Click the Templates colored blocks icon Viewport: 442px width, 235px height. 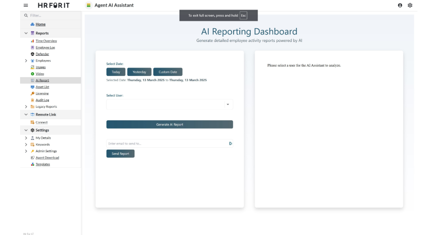pos(32,164)
